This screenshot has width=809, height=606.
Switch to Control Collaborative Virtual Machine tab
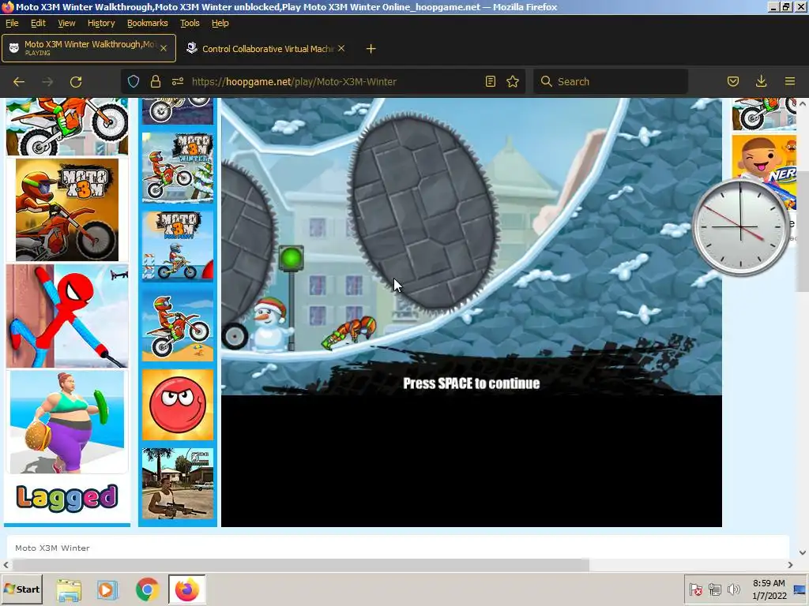[x=265, y=48]
